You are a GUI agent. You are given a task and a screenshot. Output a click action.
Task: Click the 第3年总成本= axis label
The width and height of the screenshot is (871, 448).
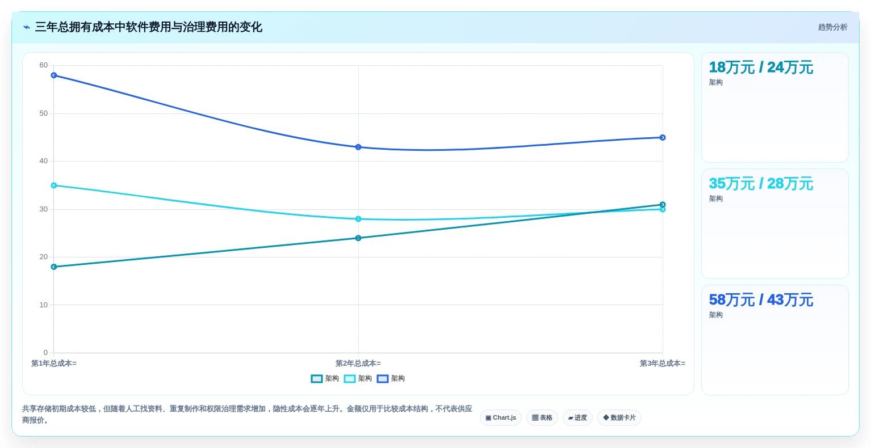point(663,364)
